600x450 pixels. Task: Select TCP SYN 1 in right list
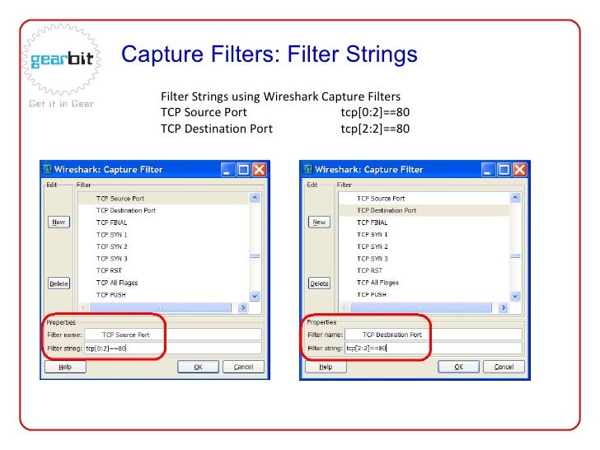(x=424, y=235)
